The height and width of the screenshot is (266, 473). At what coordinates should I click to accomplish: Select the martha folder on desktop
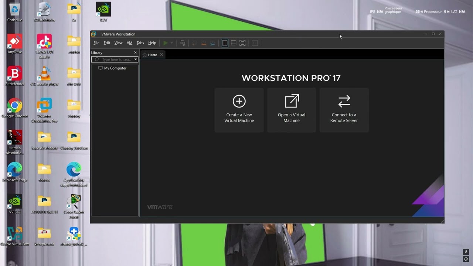(74, 44)
